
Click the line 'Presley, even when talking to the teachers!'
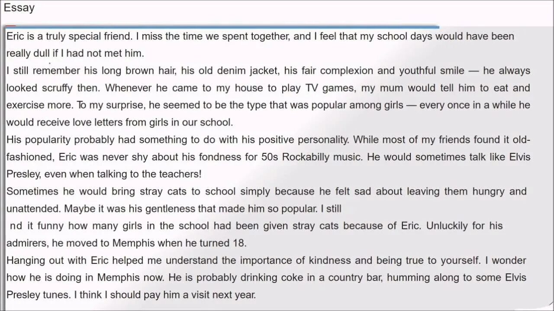pyautogui.click(x=104, y=175)
